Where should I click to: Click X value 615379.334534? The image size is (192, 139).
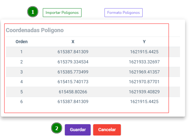[x=73, y=62]
